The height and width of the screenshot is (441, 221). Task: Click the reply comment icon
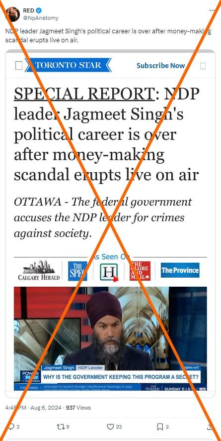point(11,427)
